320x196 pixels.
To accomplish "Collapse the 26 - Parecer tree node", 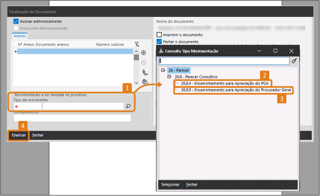I will click(163, 70).
